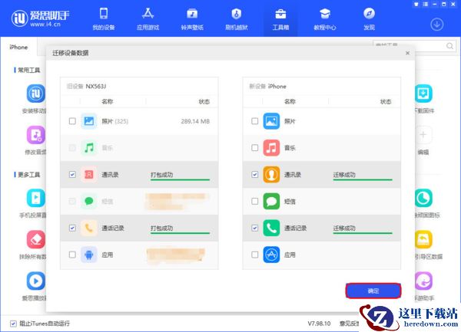Viewport: 461px width, 332px height.
Task: Click the shirt skin icon in title bar
Action: (416, 4)
